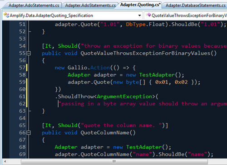The height and width of the screenshot is (165, 227).
Task: Click the 0x01 literal on line 59
Action: (162, 82)
